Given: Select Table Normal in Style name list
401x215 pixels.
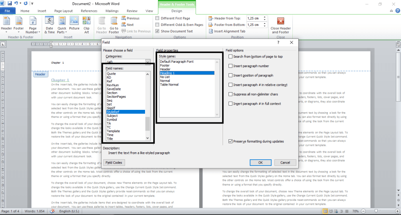Looking at the screenshot, I should 169,85.
